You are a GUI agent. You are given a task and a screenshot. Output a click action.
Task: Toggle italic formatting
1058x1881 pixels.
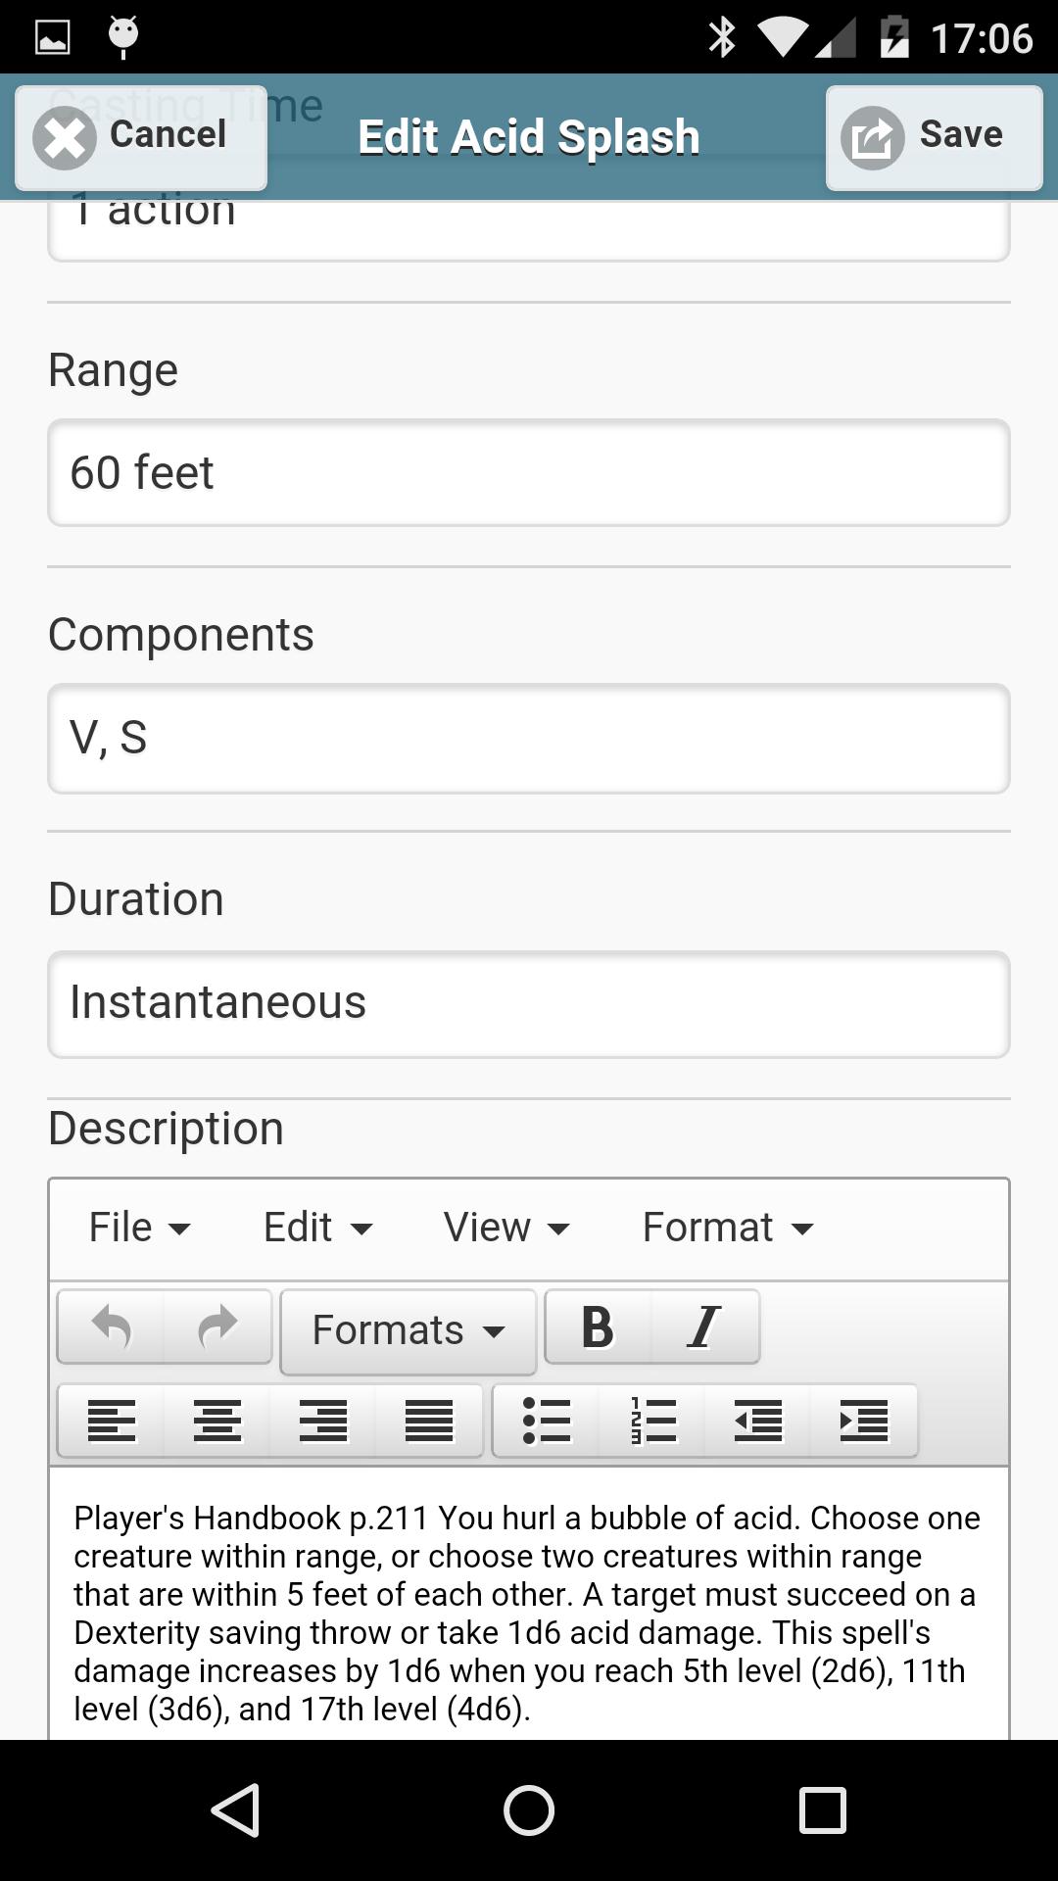pos(703,1328)
